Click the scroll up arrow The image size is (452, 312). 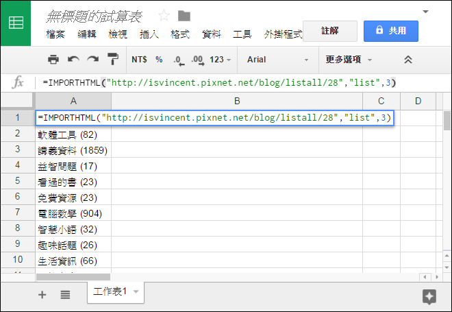[x=447, y=256]
